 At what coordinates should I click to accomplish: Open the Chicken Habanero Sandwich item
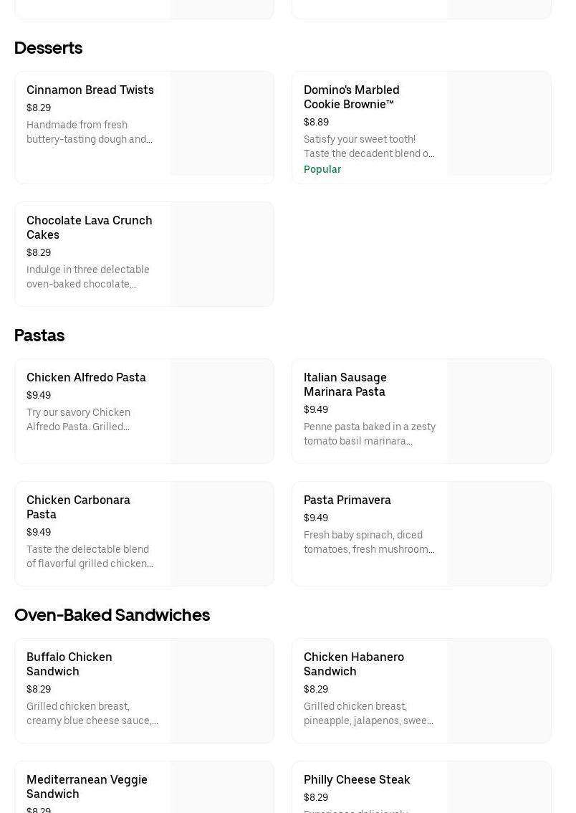[x=353, y=665]
